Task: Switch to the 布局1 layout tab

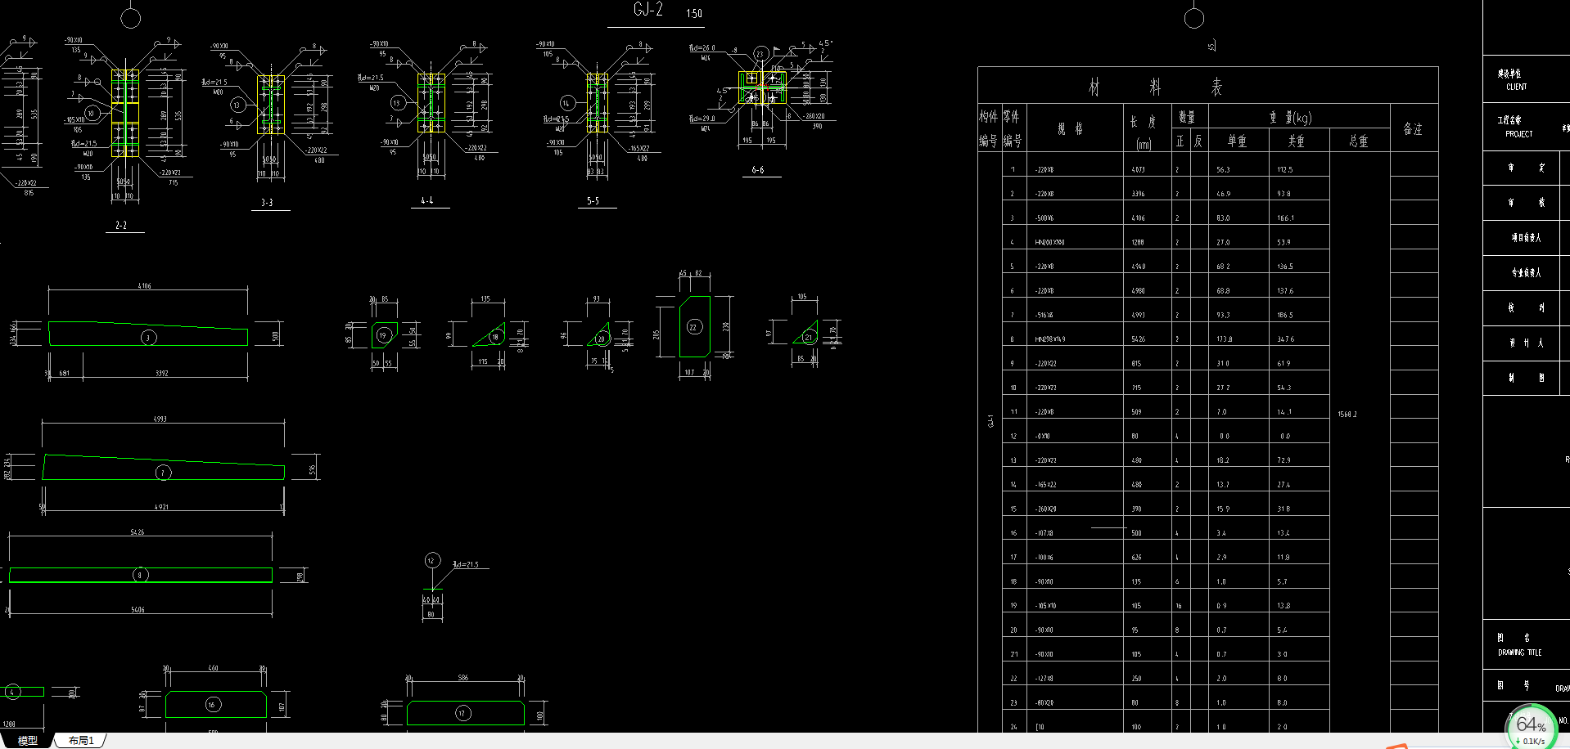Action: coord(81,741)
